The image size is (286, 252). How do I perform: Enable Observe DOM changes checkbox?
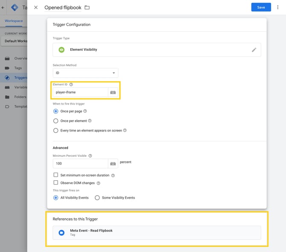(55, 182)
